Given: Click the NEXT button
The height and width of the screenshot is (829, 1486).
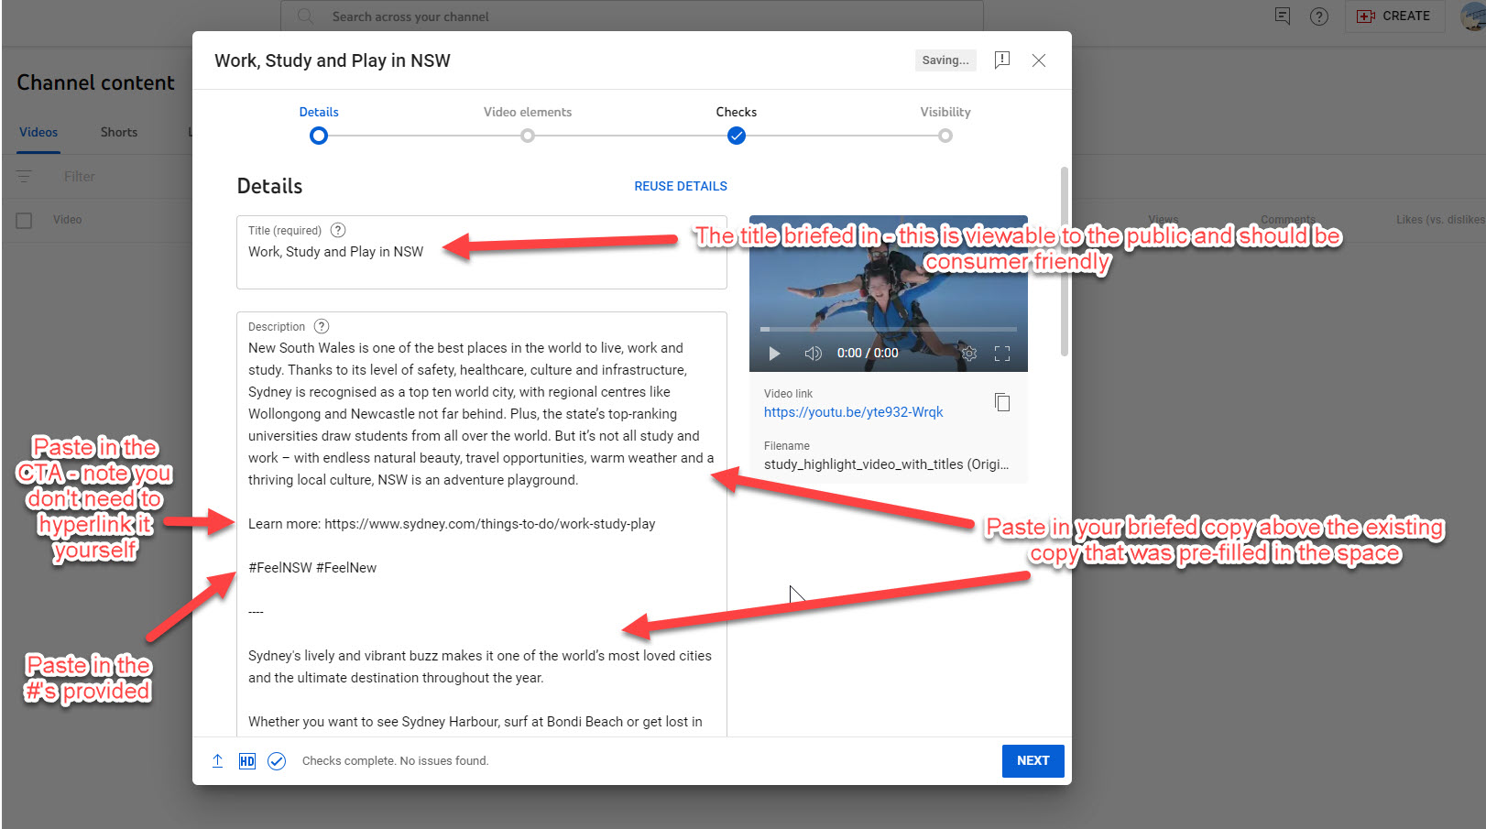Looking at the screenshot, I should coord(1033,761).
